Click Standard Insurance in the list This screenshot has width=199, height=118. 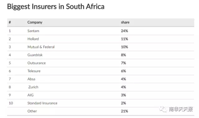coord(42,103)
